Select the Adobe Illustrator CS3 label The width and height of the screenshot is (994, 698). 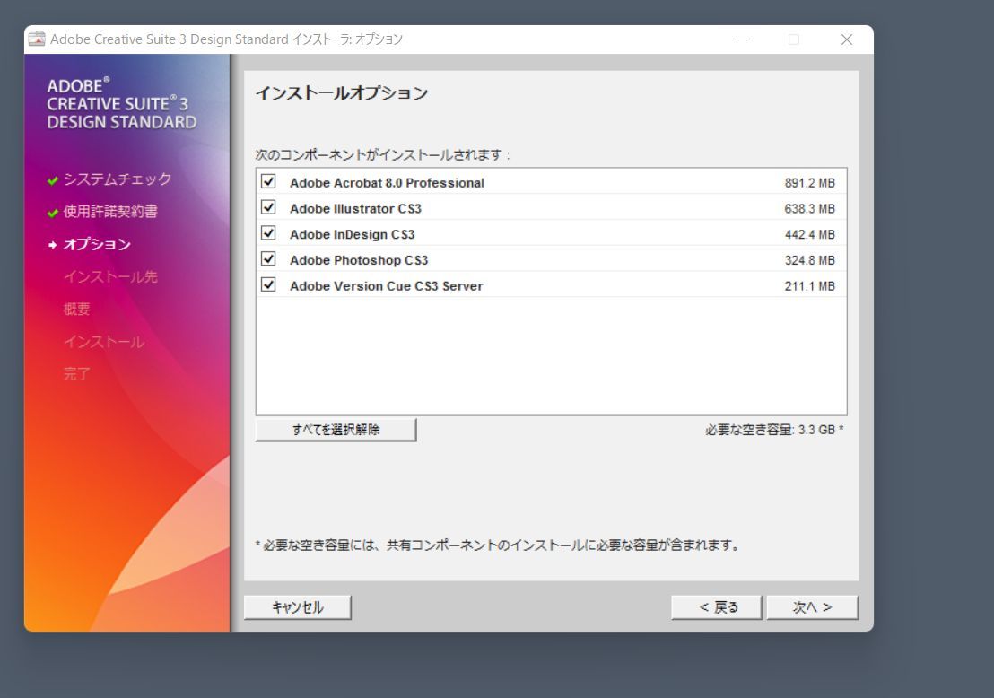[355, 208]
